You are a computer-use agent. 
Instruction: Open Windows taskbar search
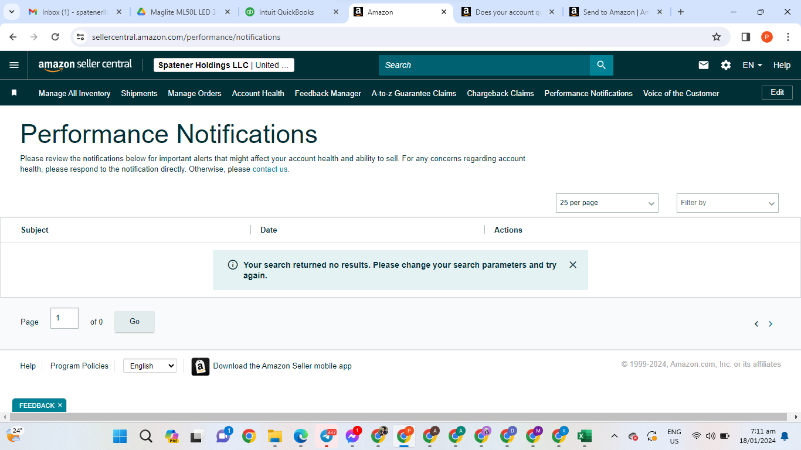tap(146, 436)
